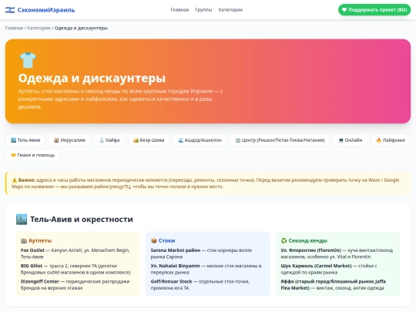Click the Тель-Авив и окрестности heading
The width and height of the screenshot is (416, 312).
point(82,219)
